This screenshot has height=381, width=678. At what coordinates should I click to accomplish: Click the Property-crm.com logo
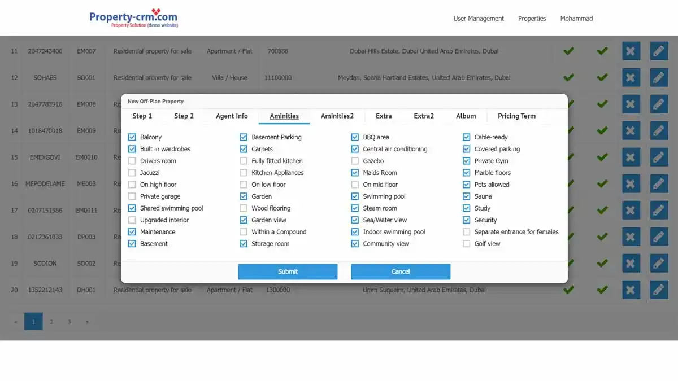tap(133, 19)
